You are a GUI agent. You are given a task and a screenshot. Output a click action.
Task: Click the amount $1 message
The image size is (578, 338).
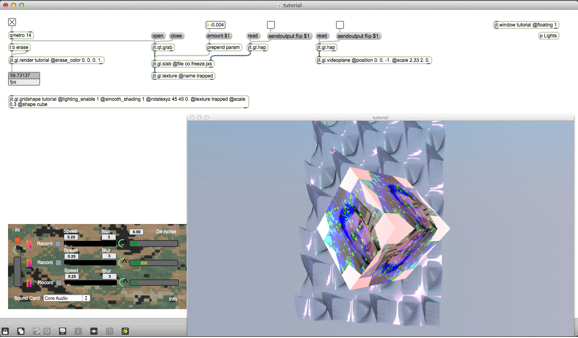pos(218,36)
